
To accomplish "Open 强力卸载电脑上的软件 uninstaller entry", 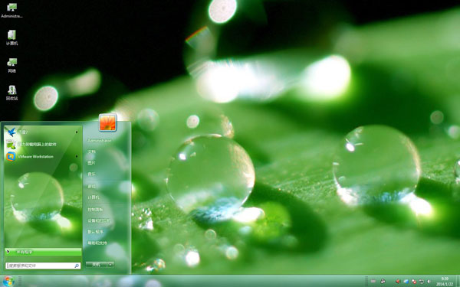I will (43, 145).
